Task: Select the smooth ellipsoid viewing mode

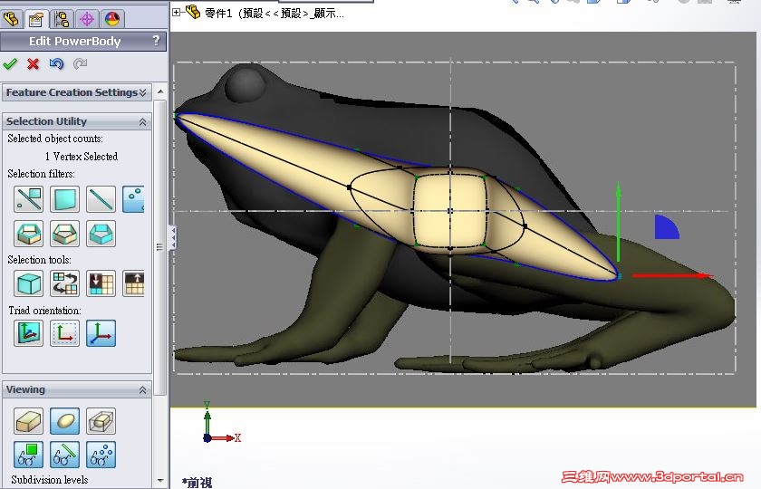Action: coord(64,421)
